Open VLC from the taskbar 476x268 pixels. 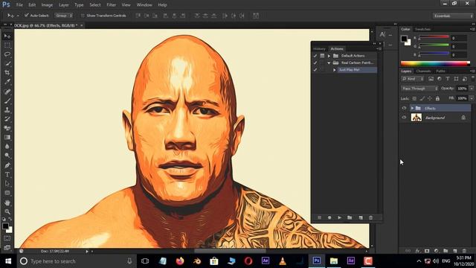[x=283, y=261]
